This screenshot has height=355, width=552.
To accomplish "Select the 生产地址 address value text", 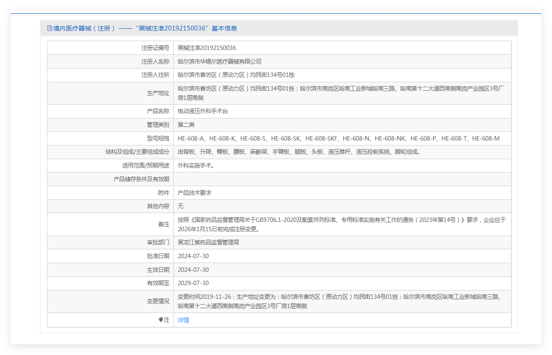I will pos(341,93).
